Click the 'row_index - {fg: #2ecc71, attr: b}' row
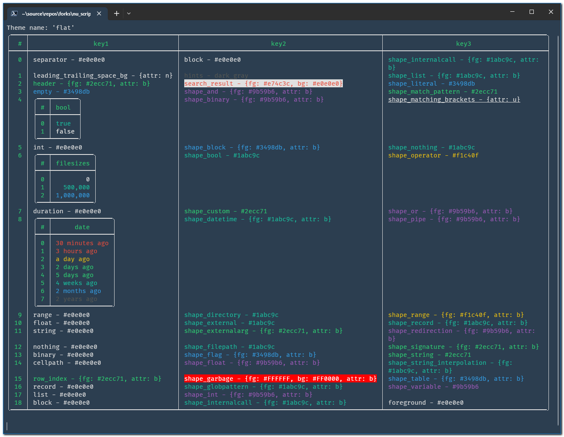564x437 pixels. tap(97, 379)
